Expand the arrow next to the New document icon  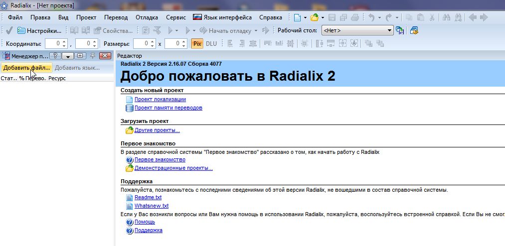click(x=305, y=17)
